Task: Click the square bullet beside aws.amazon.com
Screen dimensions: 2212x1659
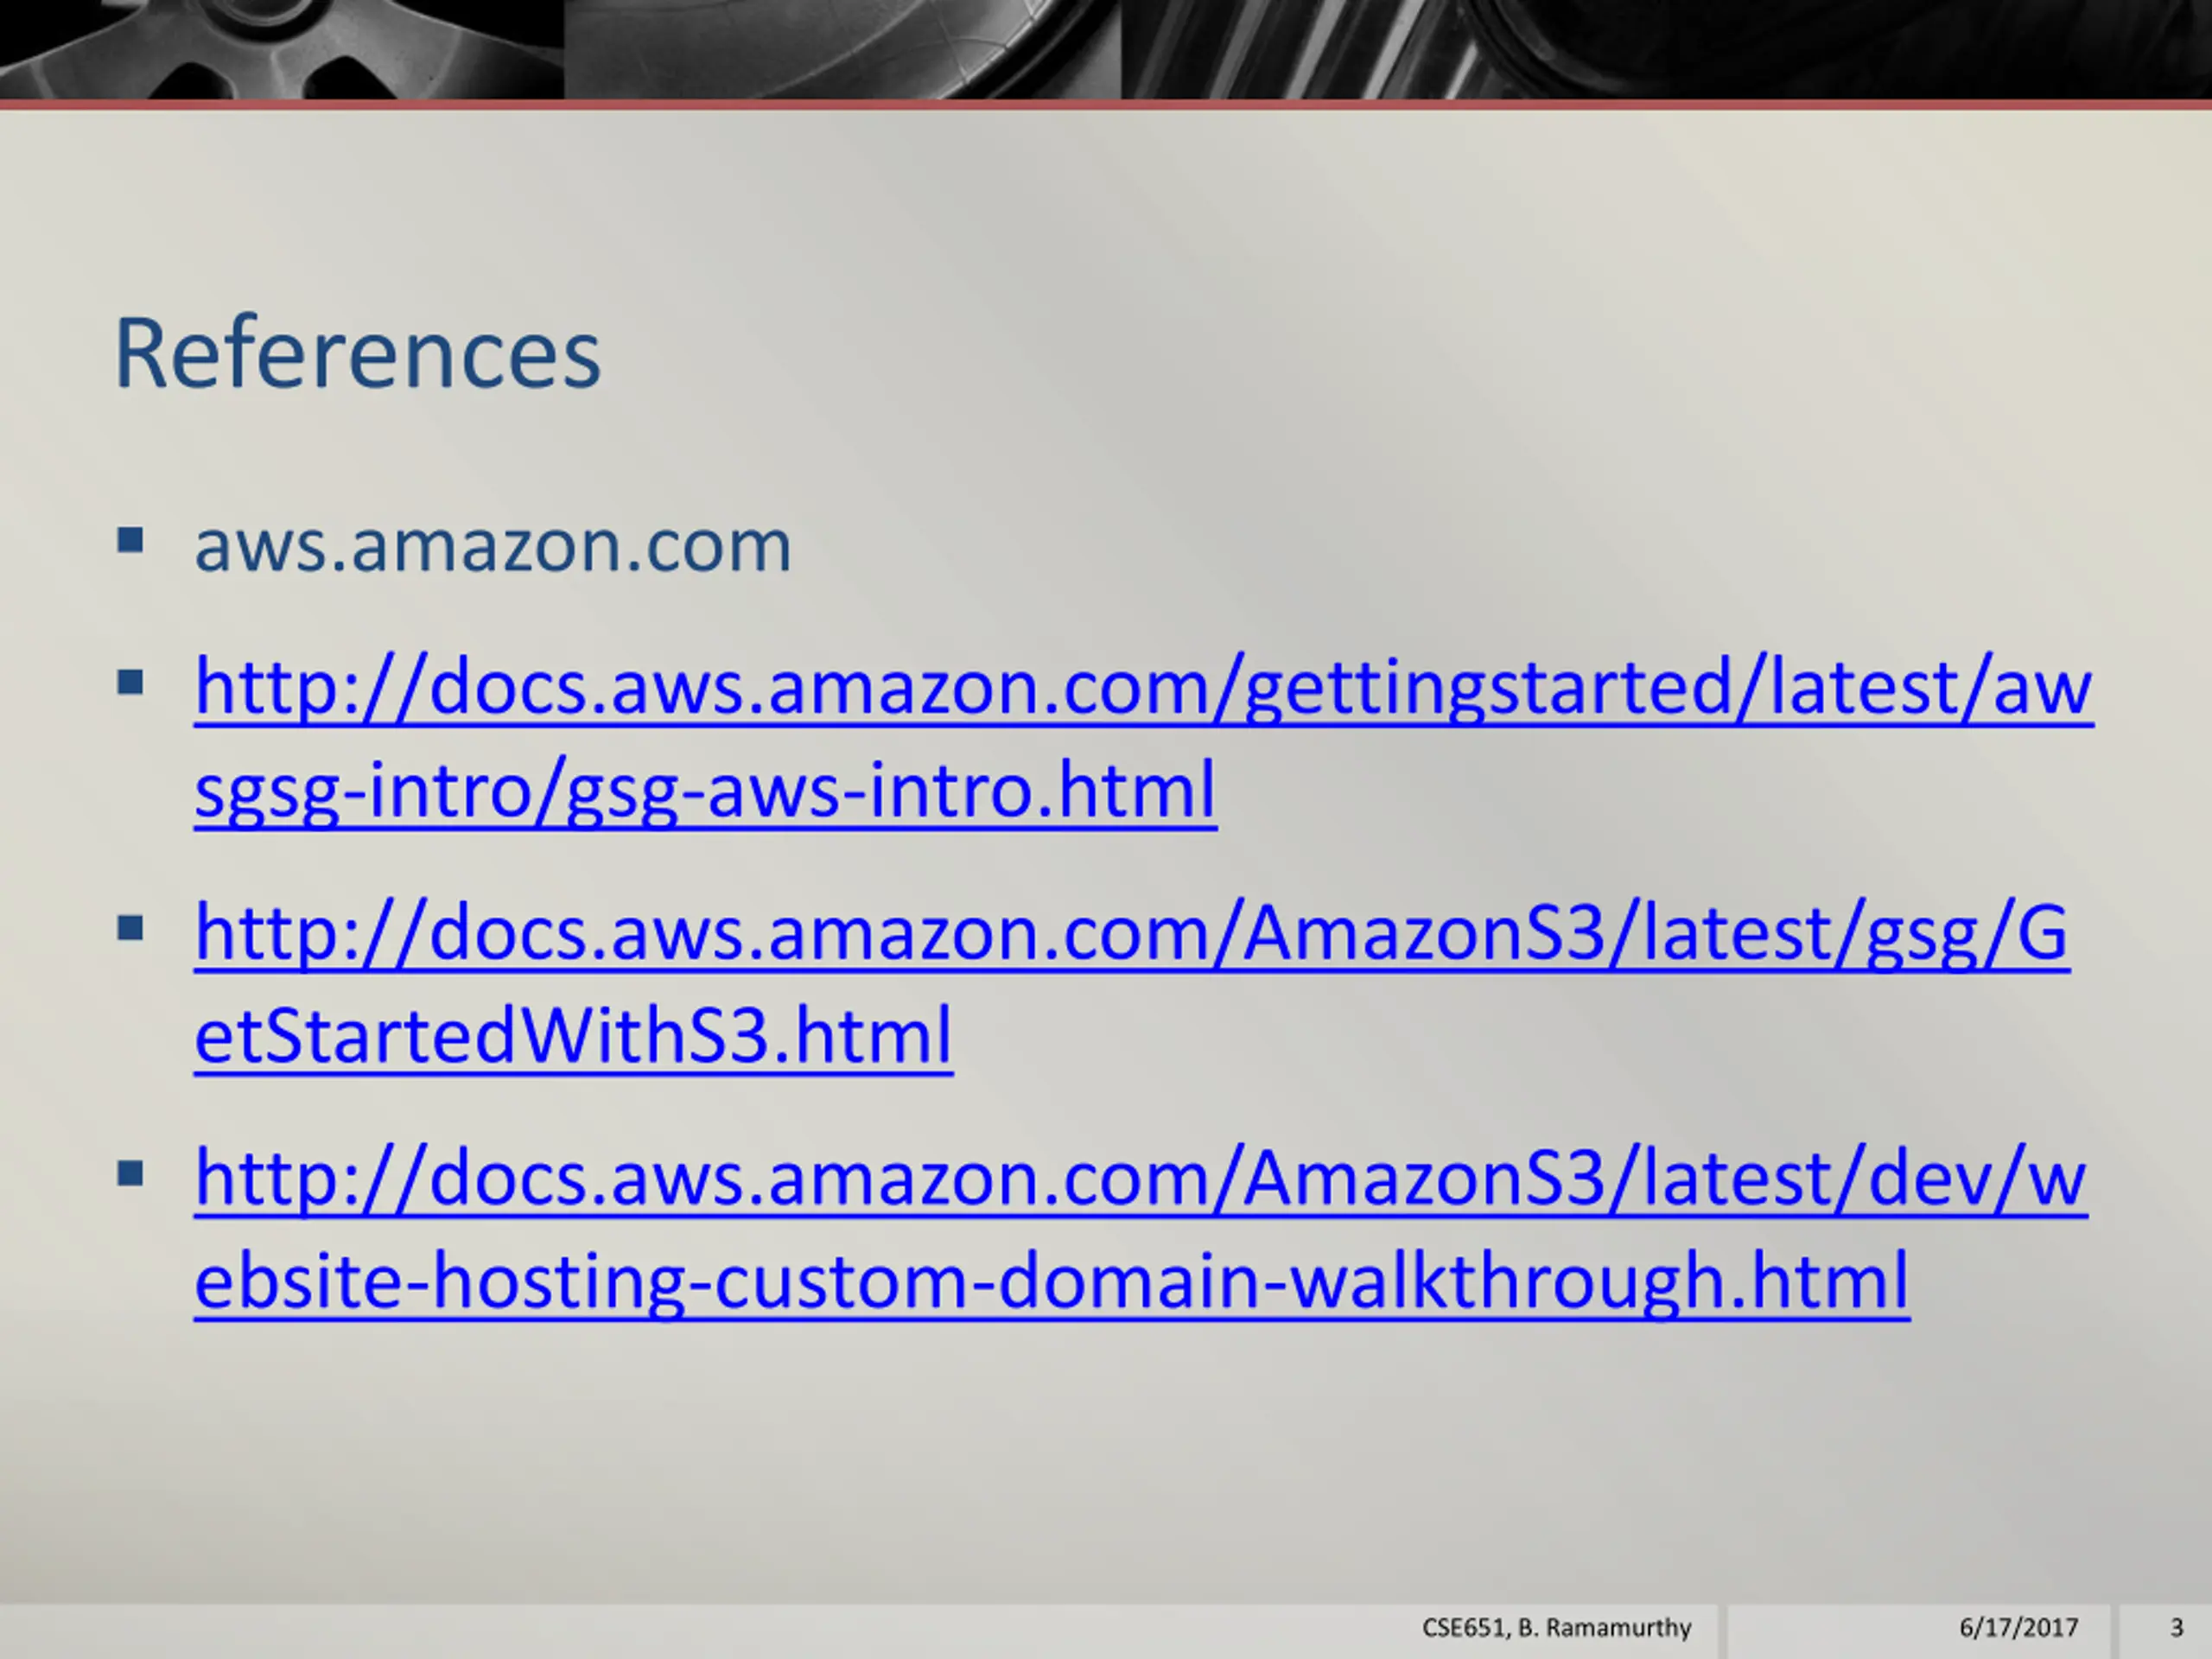Action: (x=130, y=541)
